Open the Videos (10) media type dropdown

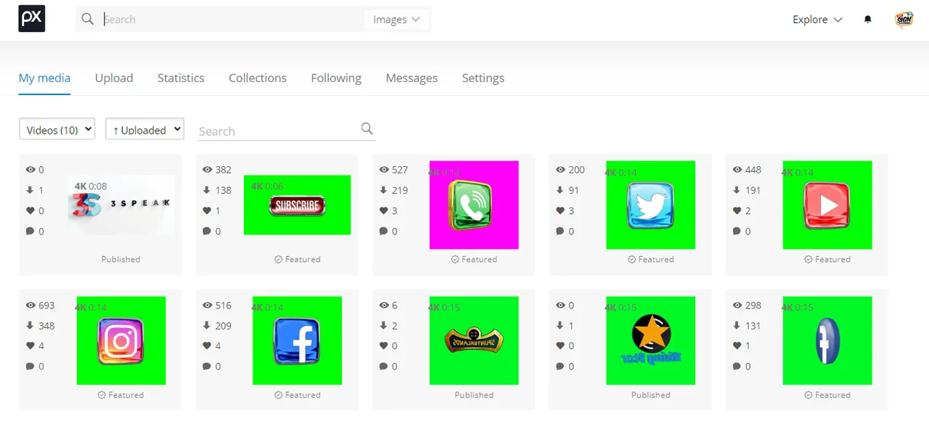click(x=57, y=129)
